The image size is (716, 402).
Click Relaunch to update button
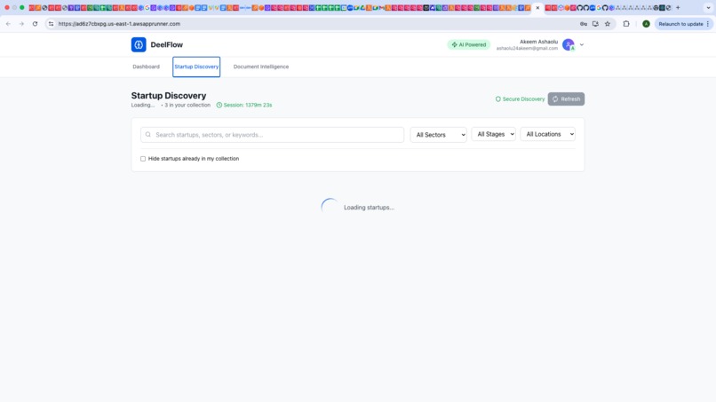[684, 24]
